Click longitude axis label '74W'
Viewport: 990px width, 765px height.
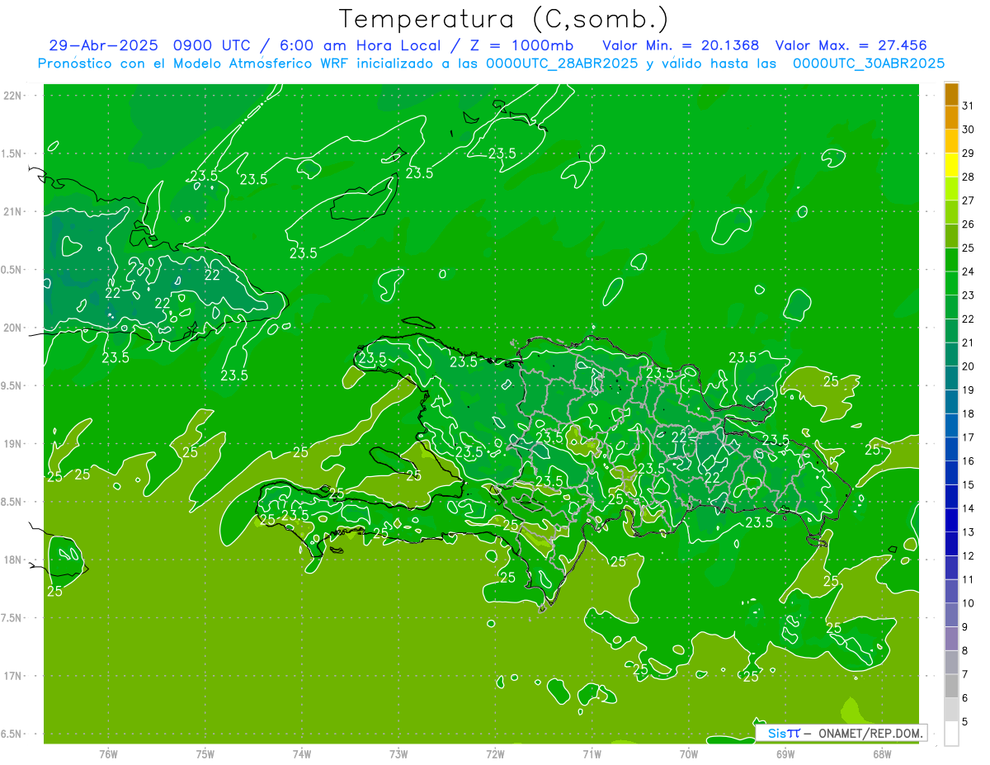[x=302, y=753]
